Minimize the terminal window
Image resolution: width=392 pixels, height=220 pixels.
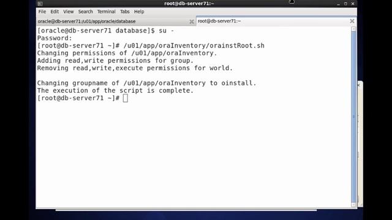point(338,4)
